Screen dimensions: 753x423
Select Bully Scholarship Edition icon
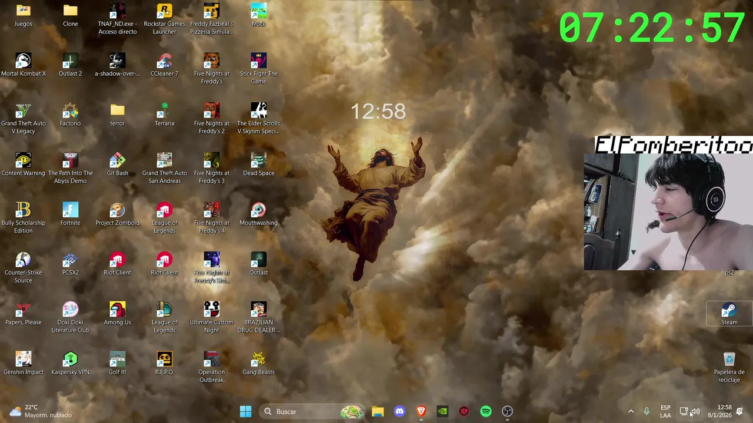(24, 218)
